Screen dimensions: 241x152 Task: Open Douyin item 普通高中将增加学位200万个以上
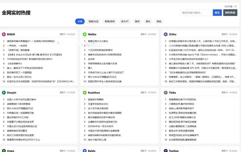click(23, 140)
